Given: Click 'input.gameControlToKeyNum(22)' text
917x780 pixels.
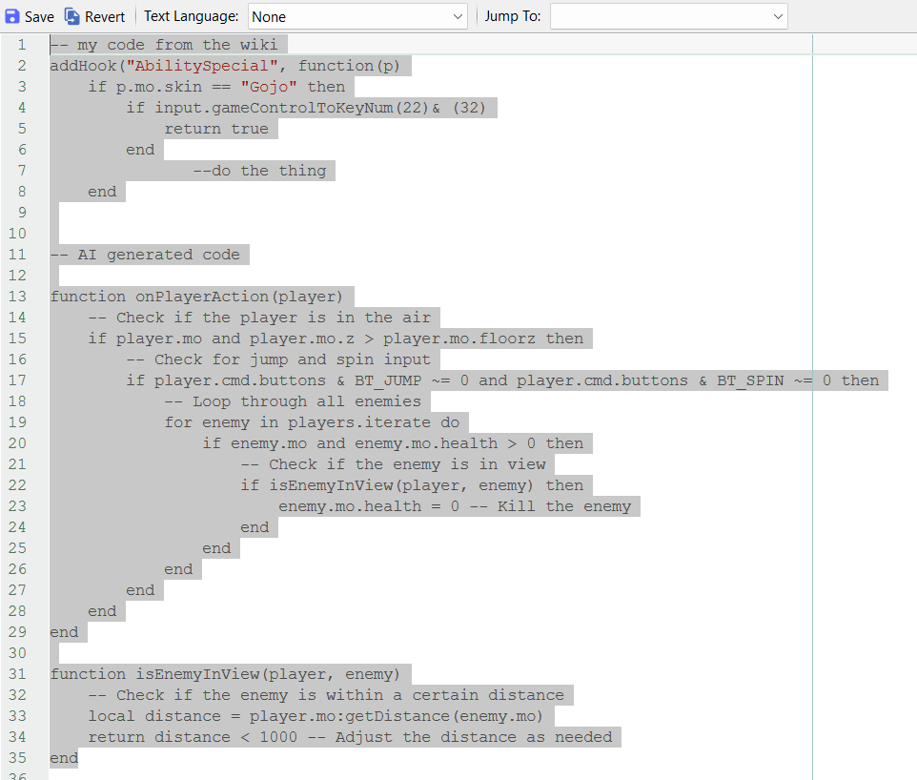Looking at the screenshot, I should (x=292, y=109).
